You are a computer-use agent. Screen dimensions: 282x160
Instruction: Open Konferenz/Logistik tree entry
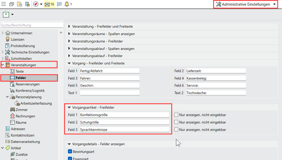pyautogui.click(x=30, y=91)
